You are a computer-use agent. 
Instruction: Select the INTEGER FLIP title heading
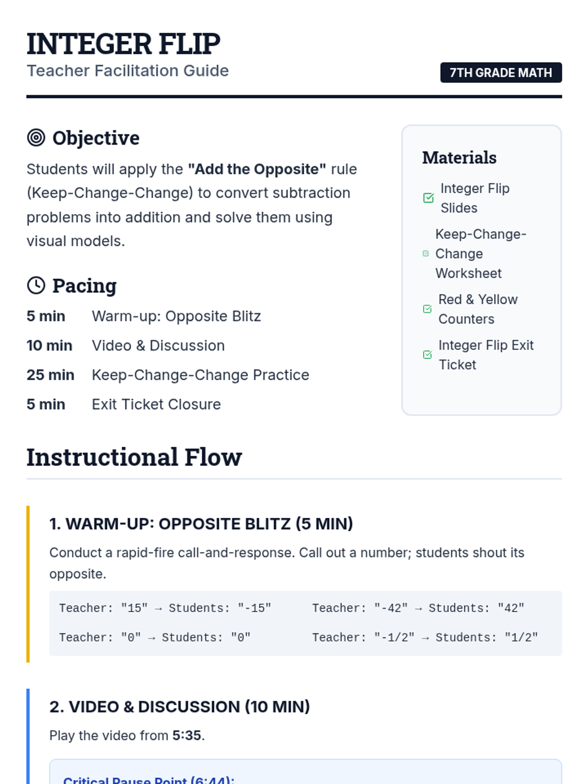pos(123,44)
